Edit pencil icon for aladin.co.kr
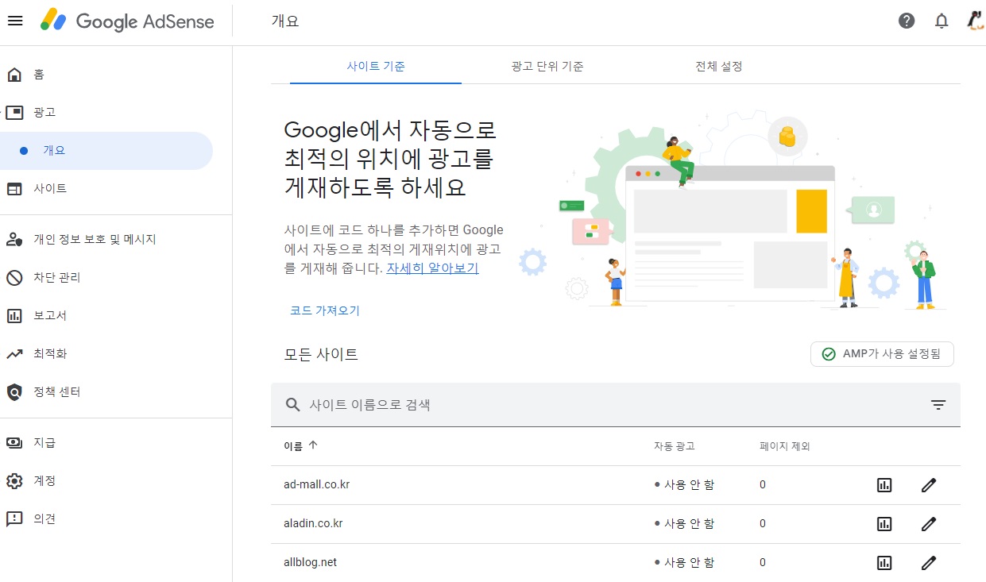The height and width of the screenshot is (582, 986). coord(929,524)
